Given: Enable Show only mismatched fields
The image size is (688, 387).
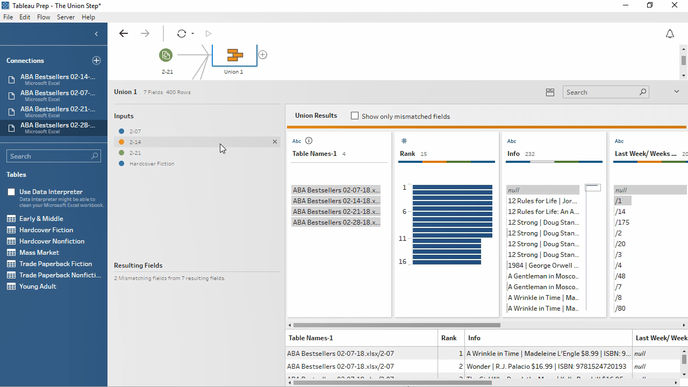Looking at the screenshot, I should point(355,116).
